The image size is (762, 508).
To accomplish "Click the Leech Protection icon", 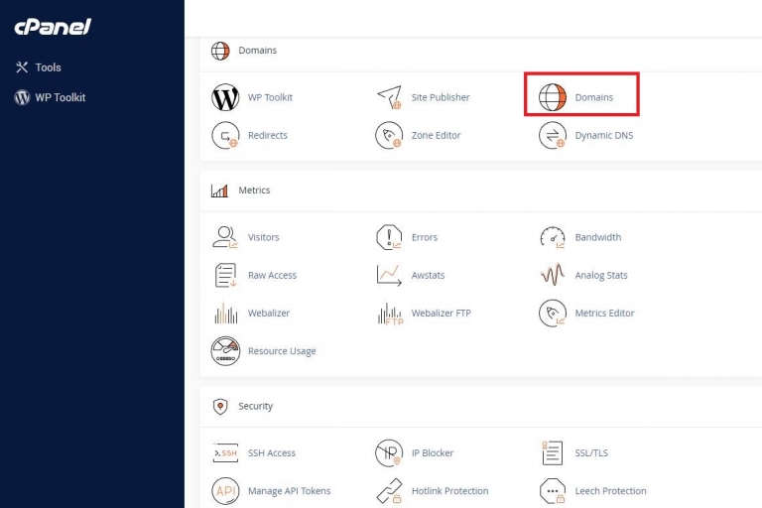I will point(553,491).
